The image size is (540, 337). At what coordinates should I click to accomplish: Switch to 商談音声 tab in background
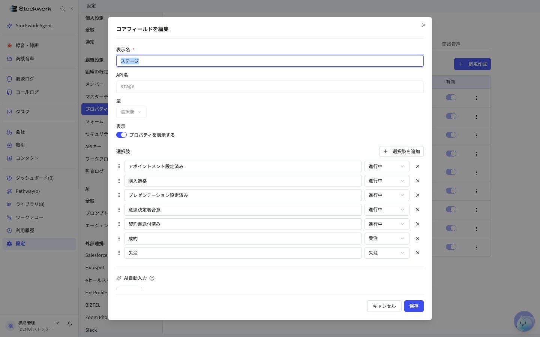click(x=451, y=44)
